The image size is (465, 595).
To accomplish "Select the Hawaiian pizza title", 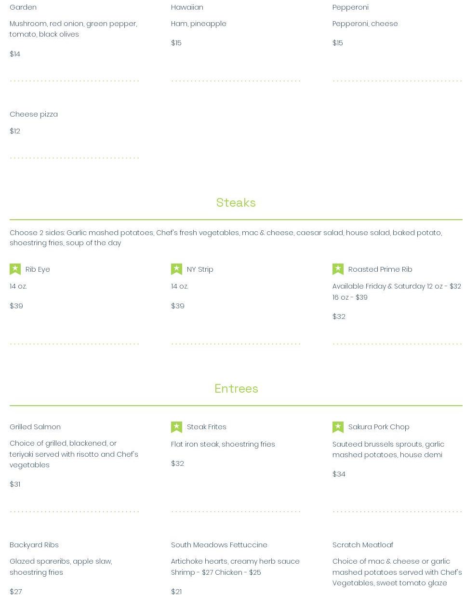I will tap(187, 7).
